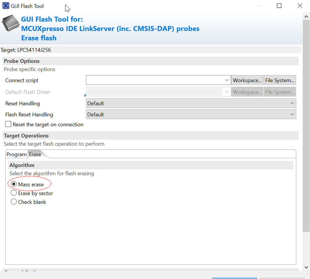Click the chip image in dialog header

click(11, 23)
